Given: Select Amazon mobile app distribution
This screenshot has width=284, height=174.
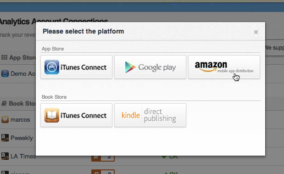Looking at the screenshot, I should point(224,67).
